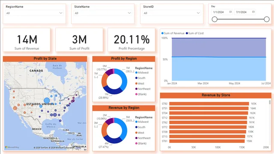The height and width of the screenshot is (154, 274).
Task: Select the ST72 revenue bar
Action: click(x=208, y=127)
